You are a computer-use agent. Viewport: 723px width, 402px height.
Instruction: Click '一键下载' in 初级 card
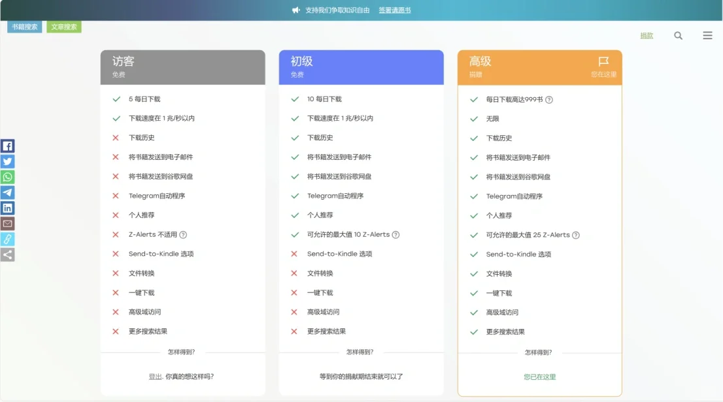pyautogui.click(x=320, y=293)
